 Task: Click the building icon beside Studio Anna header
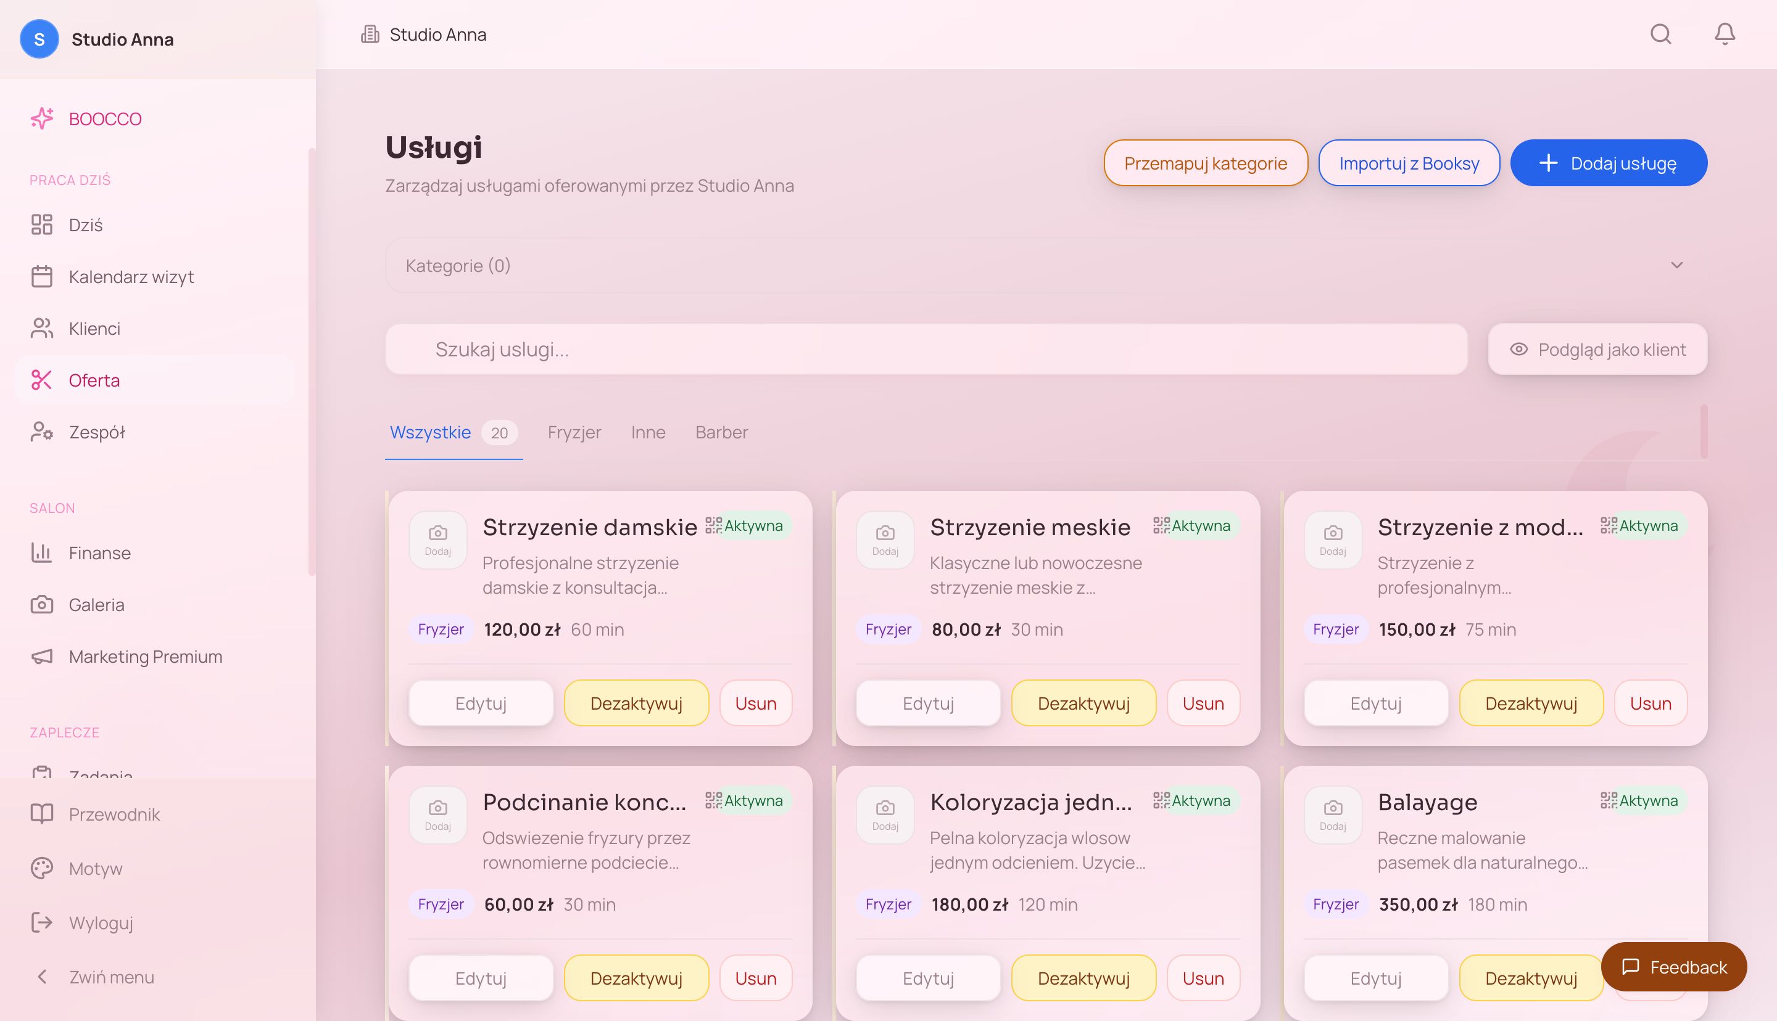(370, 35)
